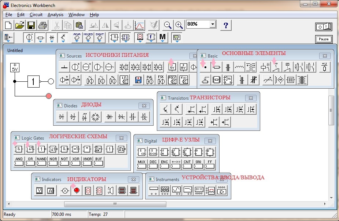Image resolution: width=339 pixels, height=221 pixels.
Task: Open the Edit menu
Action: (x=21, y=15)
